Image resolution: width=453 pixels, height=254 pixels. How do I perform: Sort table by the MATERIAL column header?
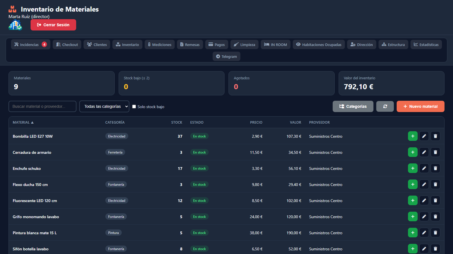coord(23,122)
